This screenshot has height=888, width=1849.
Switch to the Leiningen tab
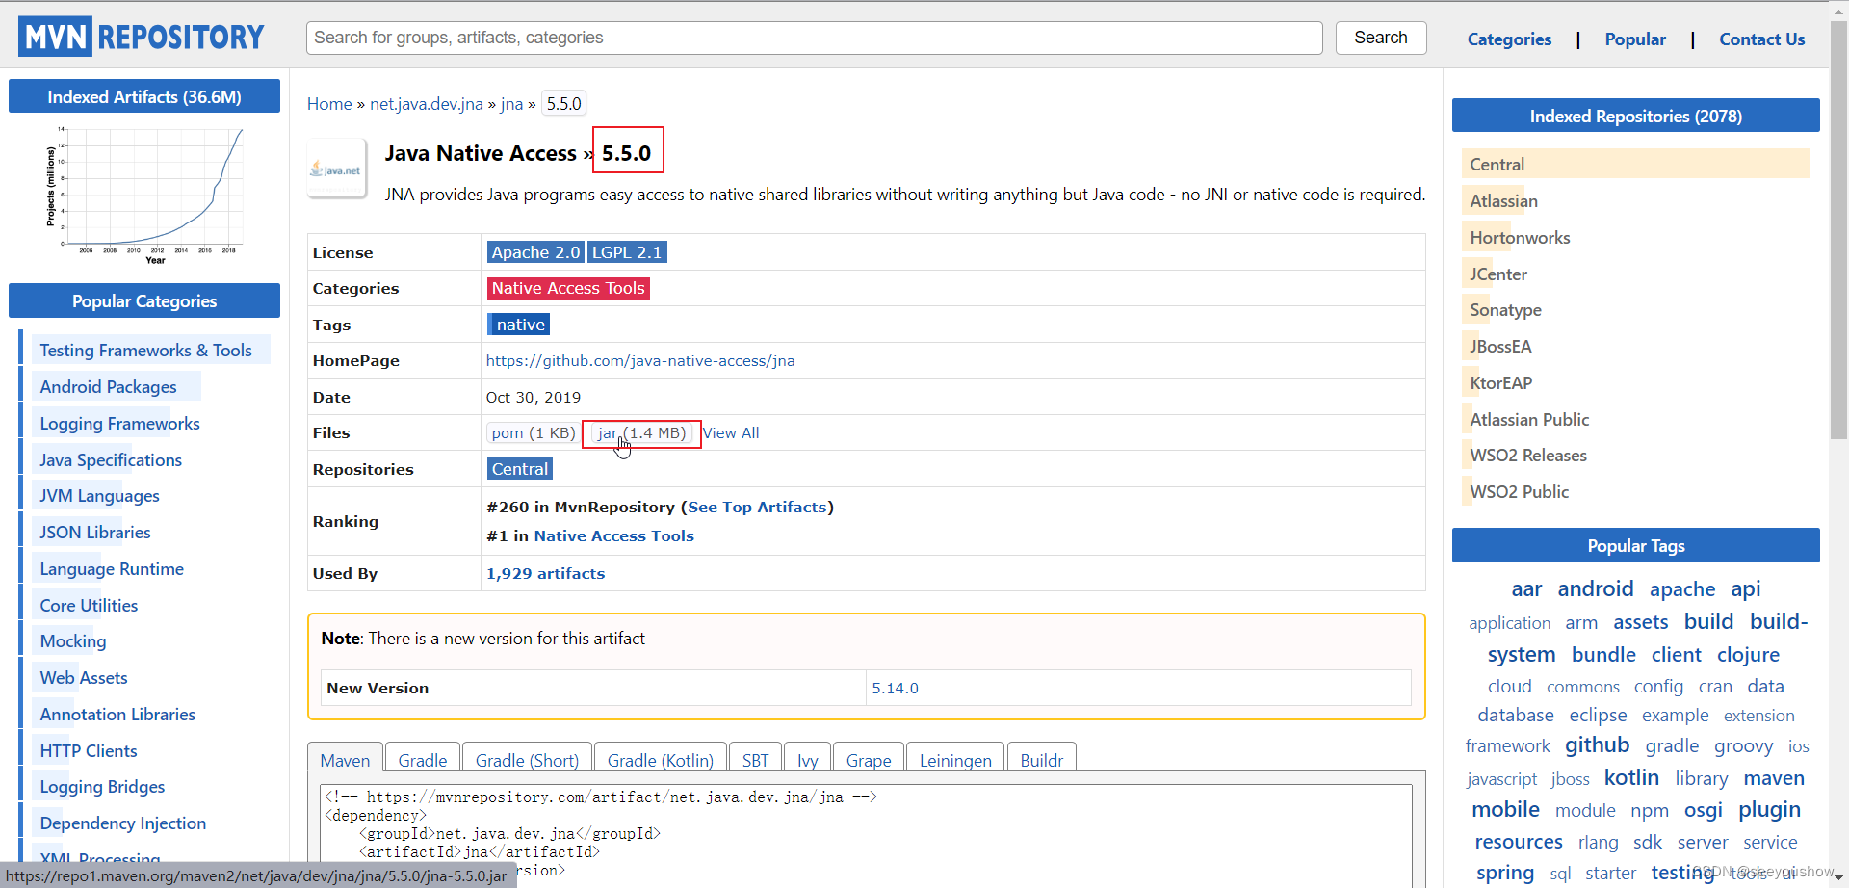[955, 760]
